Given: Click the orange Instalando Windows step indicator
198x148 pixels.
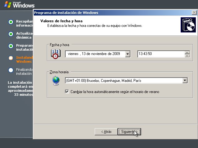Looking at the screenshot, I should tap(11, 58).
